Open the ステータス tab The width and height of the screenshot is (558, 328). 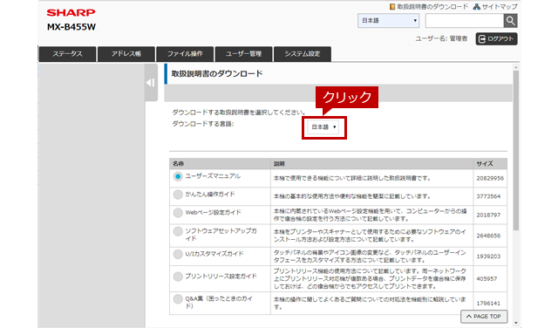[x=67, y=54]
